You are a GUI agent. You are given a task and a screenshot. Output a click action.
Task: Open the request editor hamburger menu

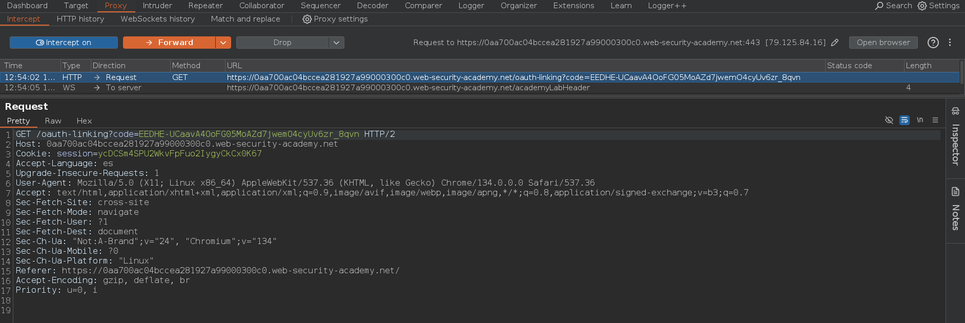(935, 120)
